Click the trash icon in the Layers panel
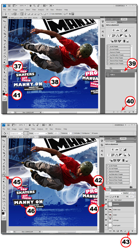 click(132, 231)
